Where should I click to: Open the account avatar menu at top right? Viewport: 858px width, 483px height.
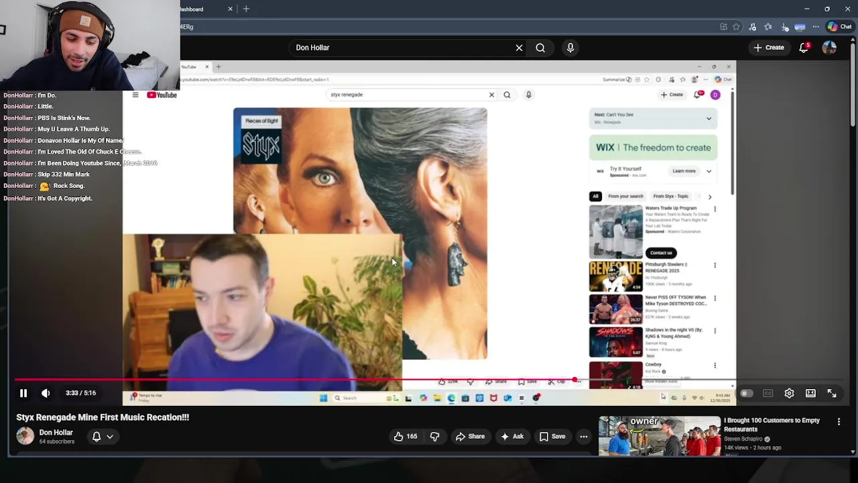(x=829, y=48)
